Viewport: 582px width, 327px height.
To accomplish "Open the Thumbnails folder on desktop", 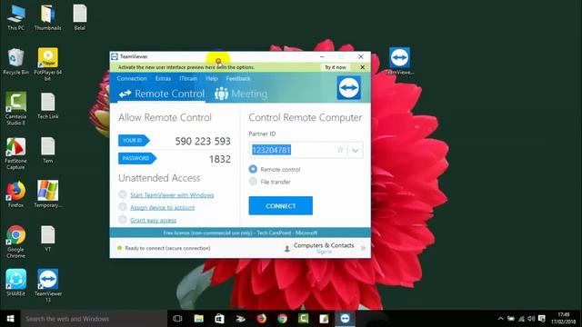I will 47,16.
